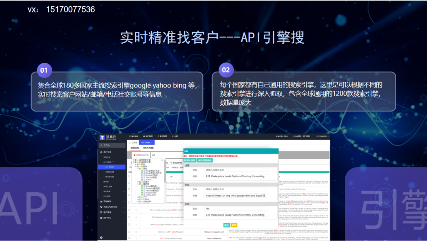
Task: Expand the 加拿大 tree node
Action: click(x=139, y=182)
